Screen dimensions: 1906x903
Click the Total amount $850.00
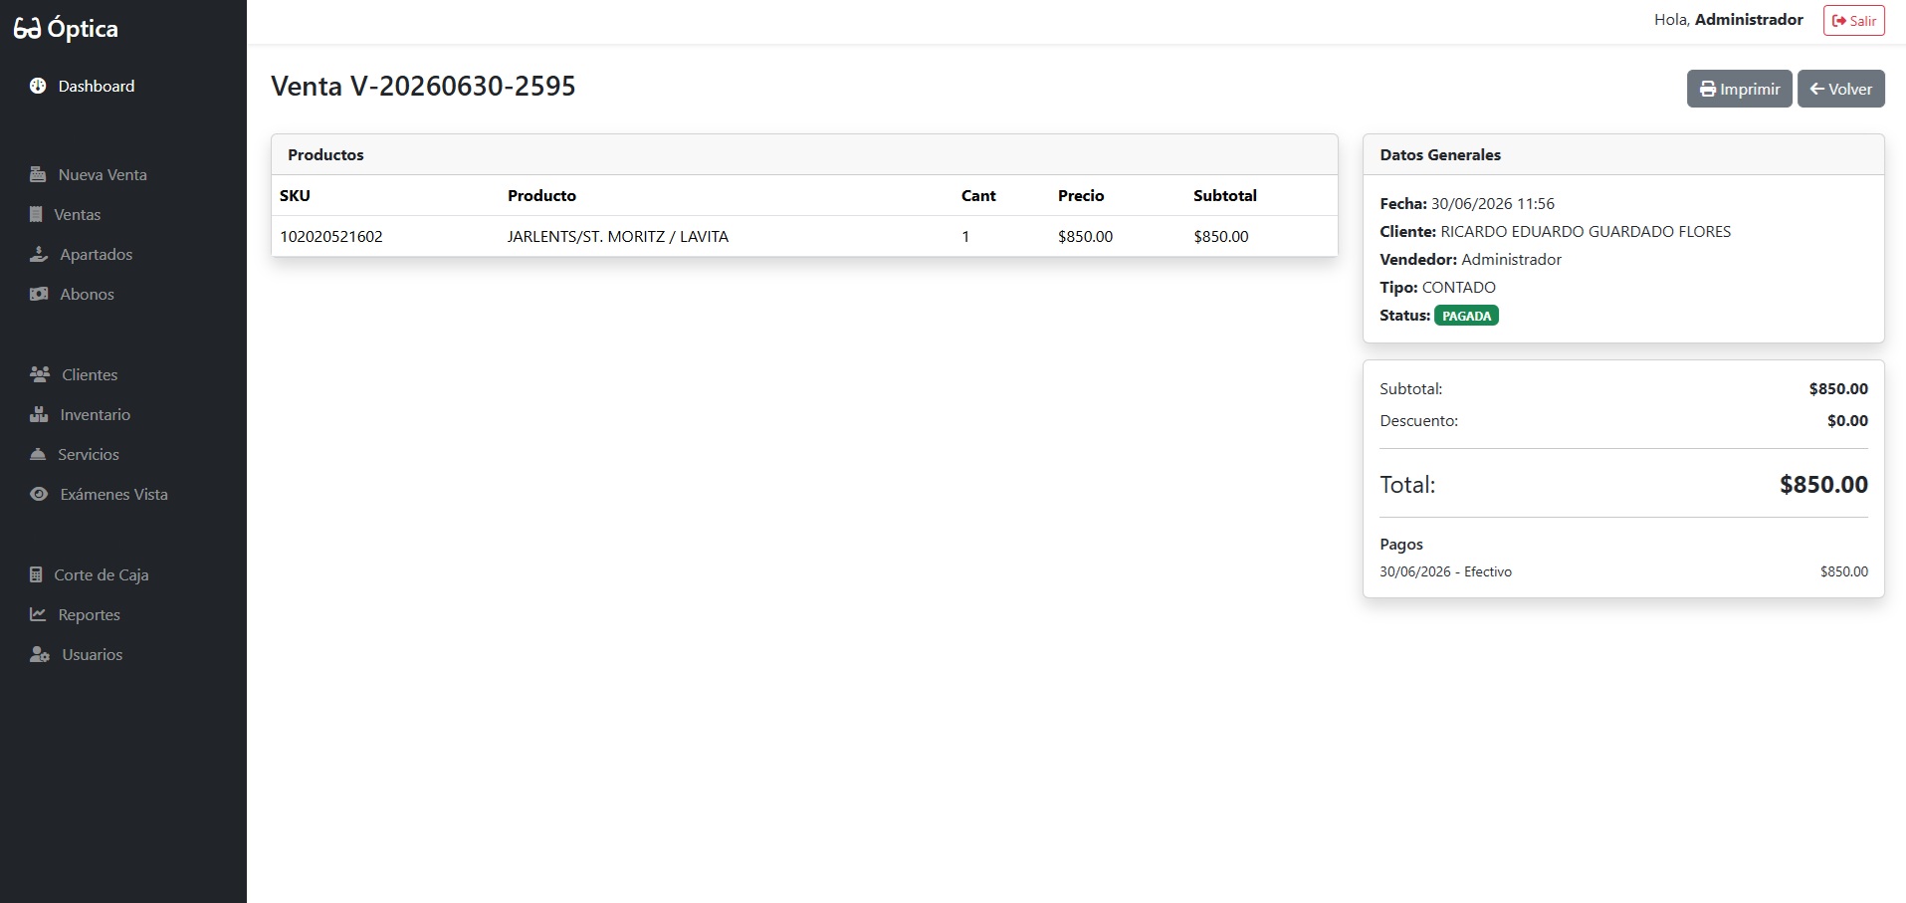click(x=1823, y=485)
